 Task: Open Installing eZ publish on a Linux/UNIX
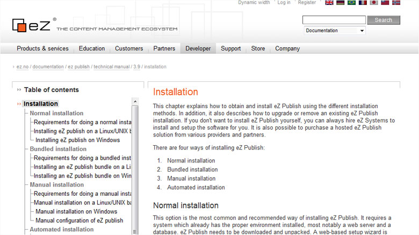click(x=83, y=131)
